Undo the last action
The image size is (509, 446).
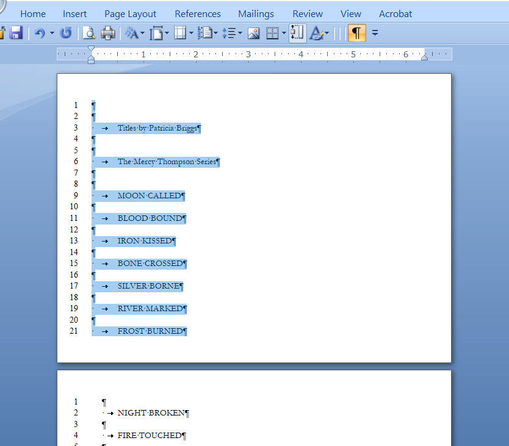(40, 33)
